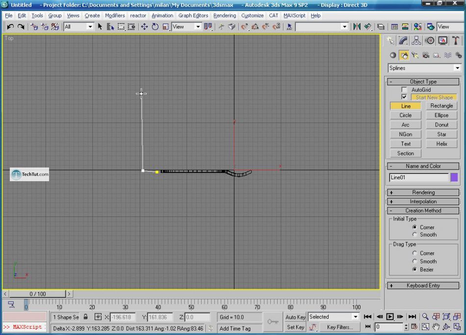Screen dimensions: 466x335
Task: Open the Splines category dropdown
Action: tap(424, 68)
